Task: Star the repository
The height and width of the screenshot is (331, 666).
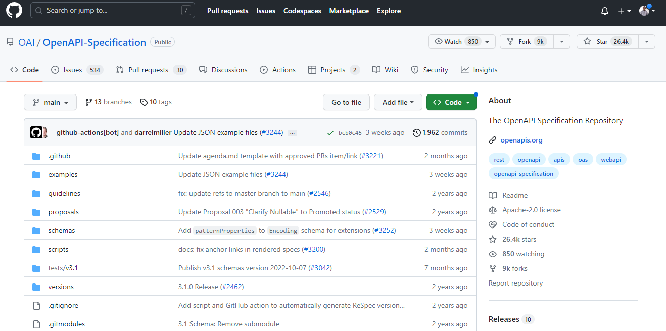Action: 607,41
